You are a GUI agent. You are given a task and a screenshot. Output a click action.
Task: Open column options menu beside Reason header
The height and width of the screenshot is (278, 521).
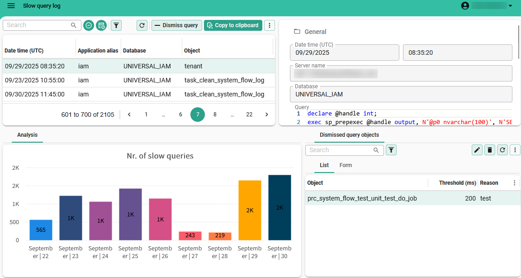(514, 183)
